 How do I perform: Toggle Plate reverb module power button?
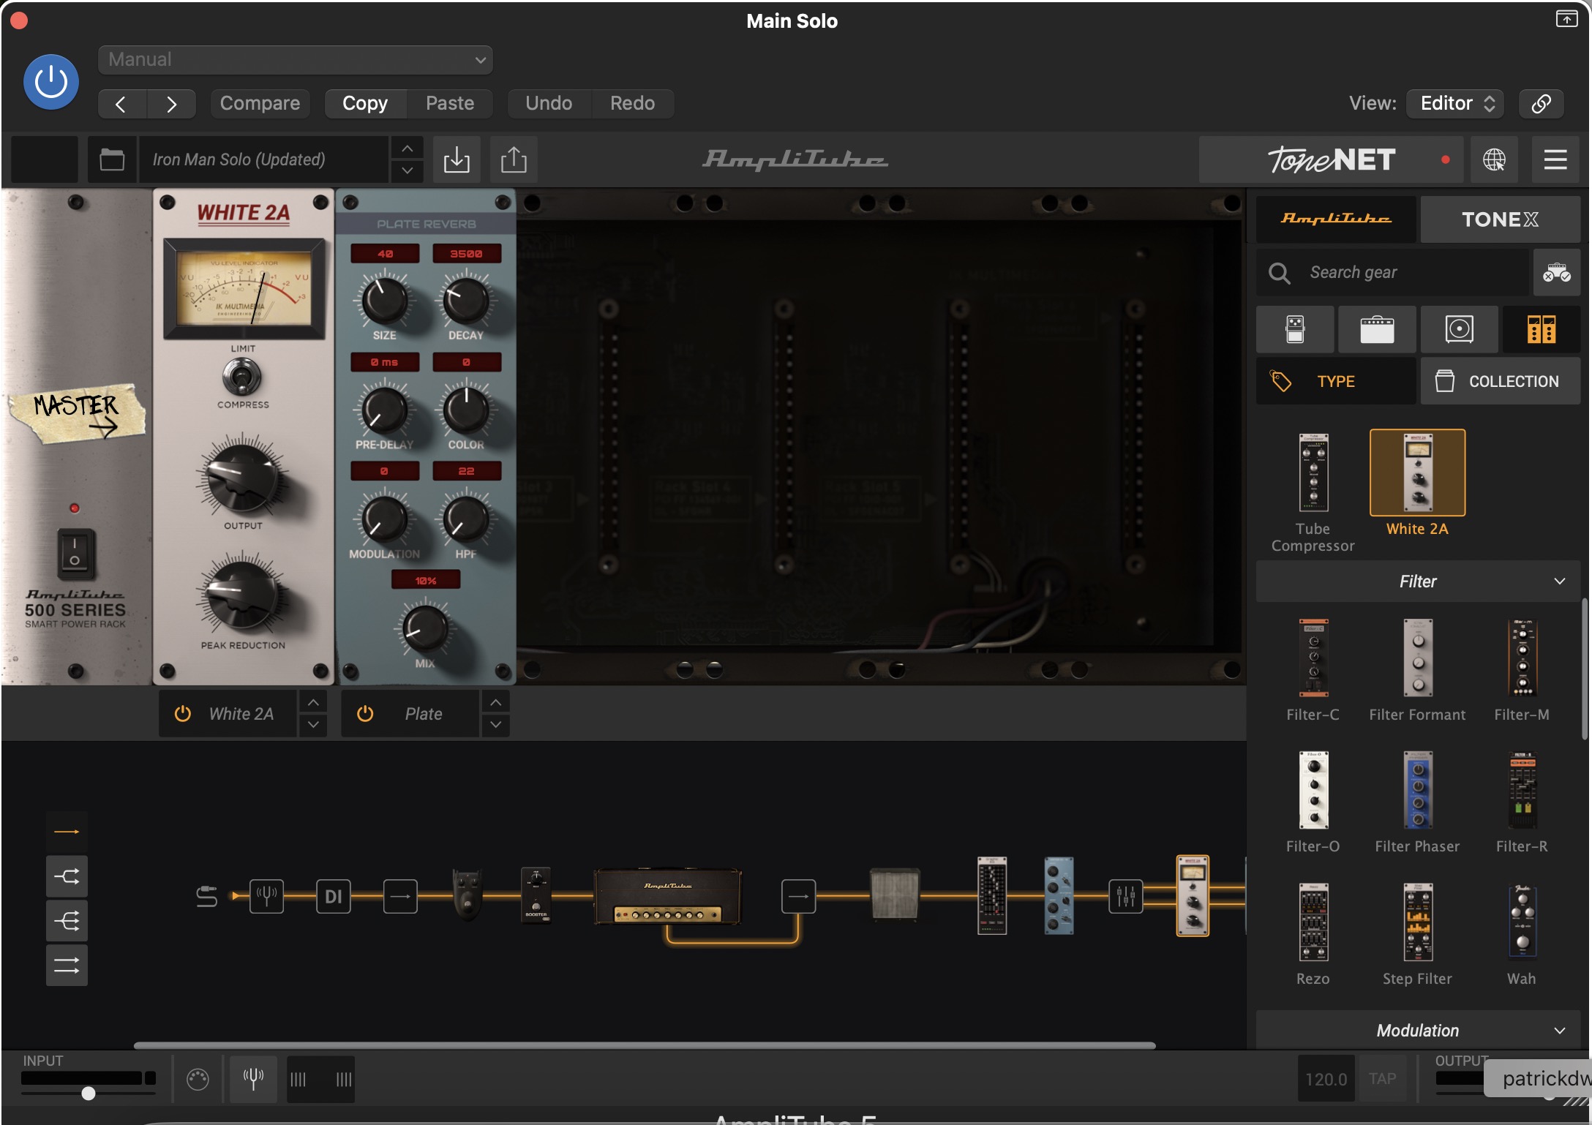365,714
